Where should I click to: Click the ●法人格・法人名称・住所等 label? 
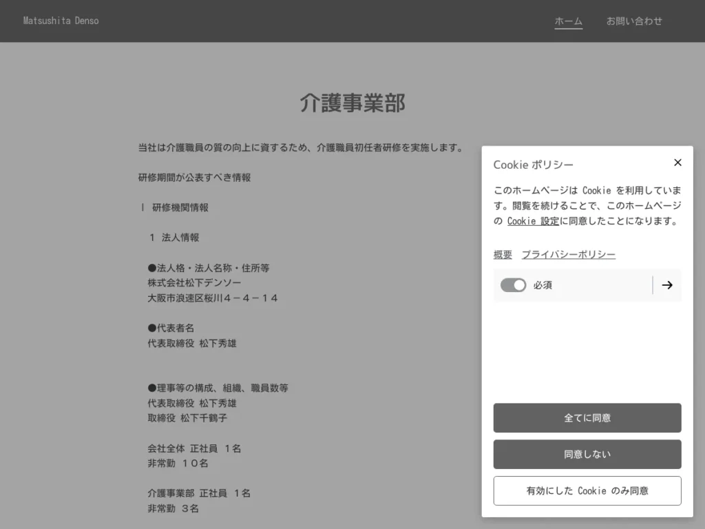tap(209, 268)
